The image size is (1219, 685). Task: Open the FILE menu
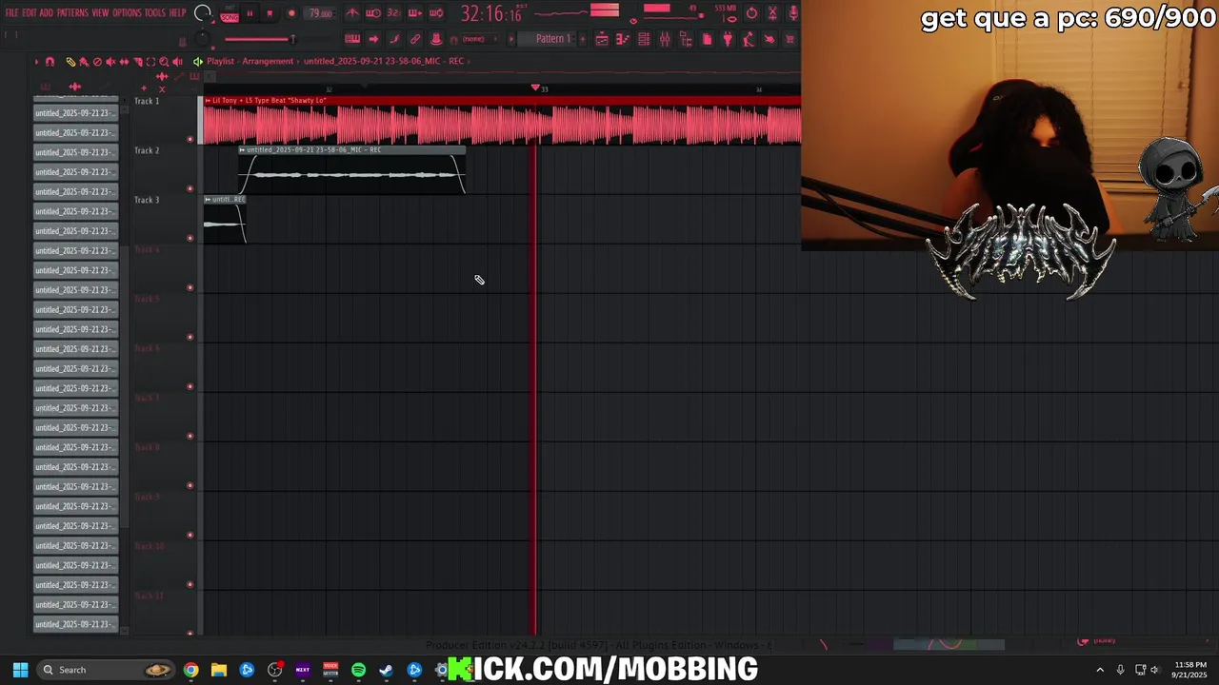[x=11, y=12]
